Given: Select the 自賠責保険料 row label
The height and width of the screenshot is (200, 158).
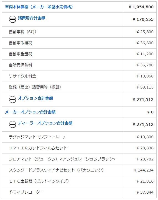Looking at the screenshot, I should click(x=21, y=65).
